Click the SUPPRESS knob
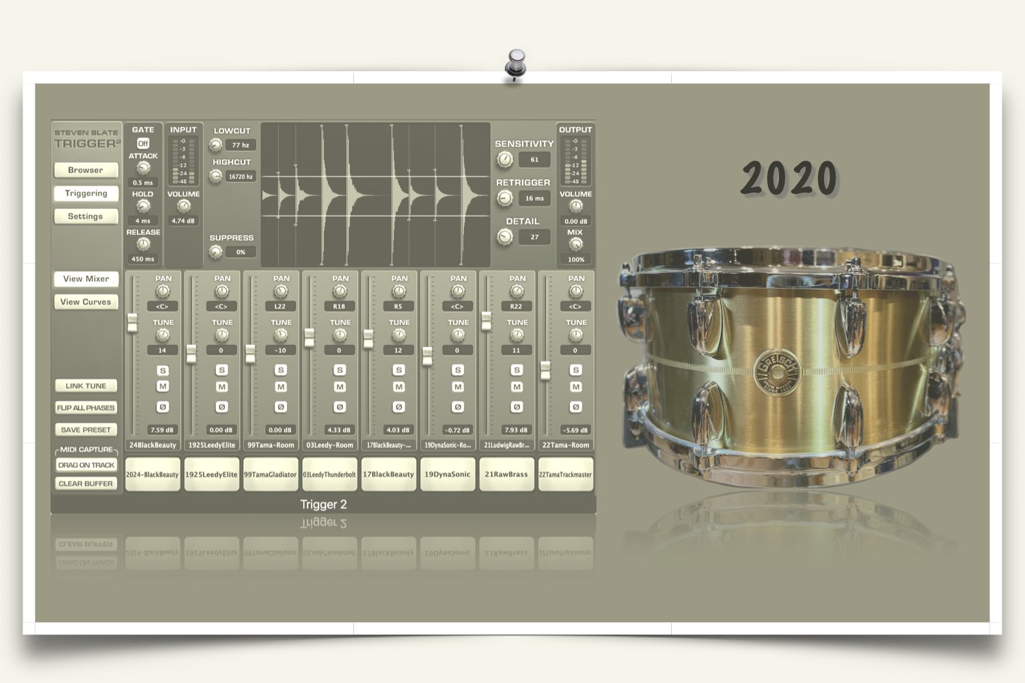Screen dimensions: 1025x683 click(216, 252)
